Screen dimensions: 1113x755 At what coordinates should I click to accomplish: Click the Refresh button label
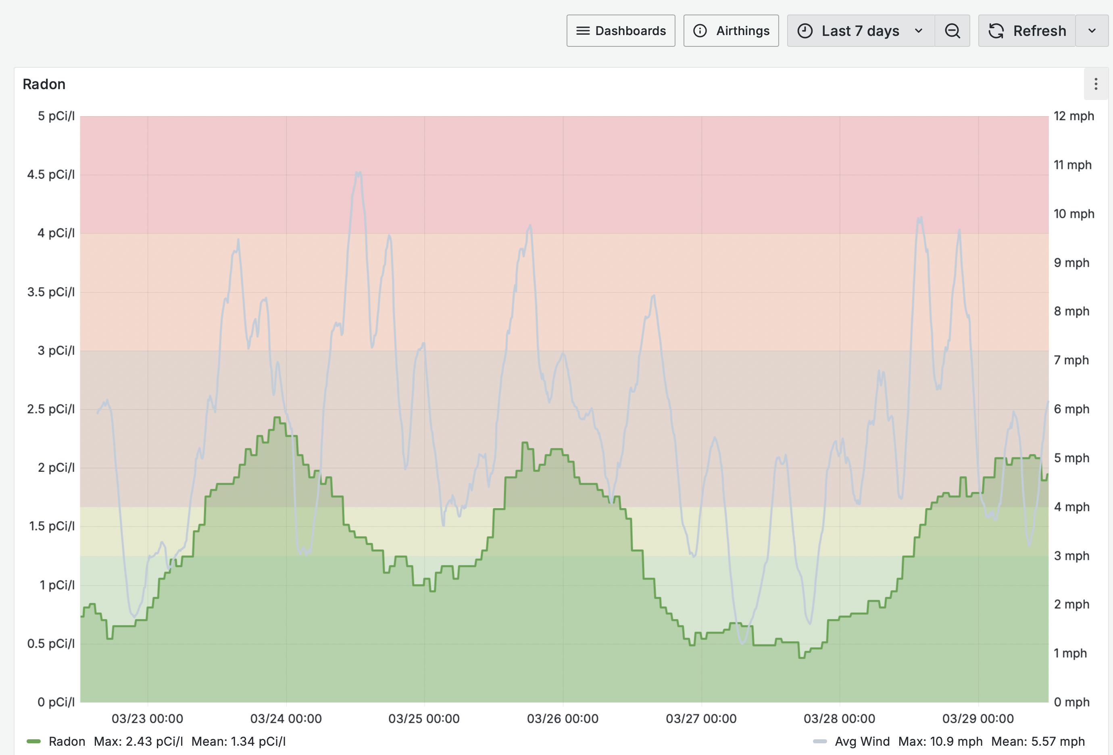pyautogui.click(x=1039, y=31)
